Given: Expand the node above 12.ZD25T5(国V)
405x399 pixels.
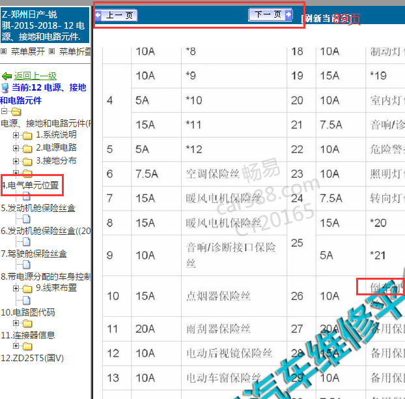Looking at the screenshot, I should click(x=16, y=346).
